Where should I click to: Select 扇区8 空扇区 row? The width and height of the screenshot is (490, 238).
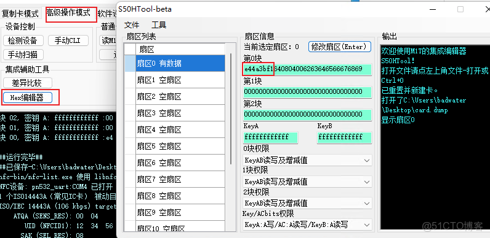180,196
